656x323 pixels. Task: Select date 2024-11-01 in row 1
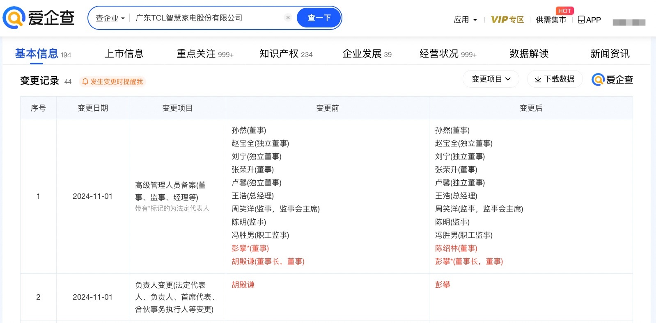click(x=92, y=196)
